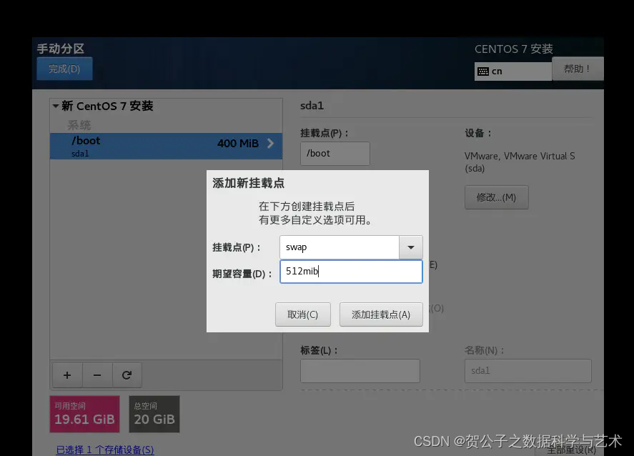
Task: Click the 名称(N) field showing sda1
Action: coord(528,371)
